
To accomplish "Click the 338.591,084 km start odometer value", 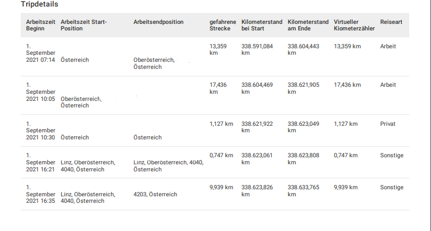I will (x=257, y=50).
